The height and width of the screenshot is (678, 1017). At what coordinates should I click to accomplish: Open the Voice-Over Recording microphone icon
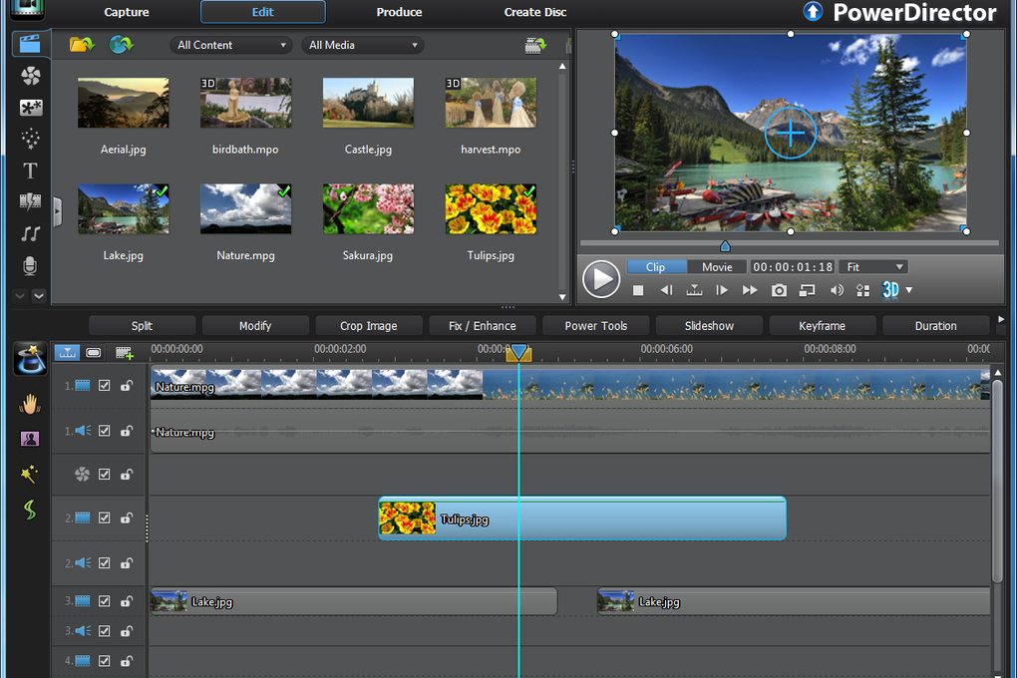pos(30,265)
